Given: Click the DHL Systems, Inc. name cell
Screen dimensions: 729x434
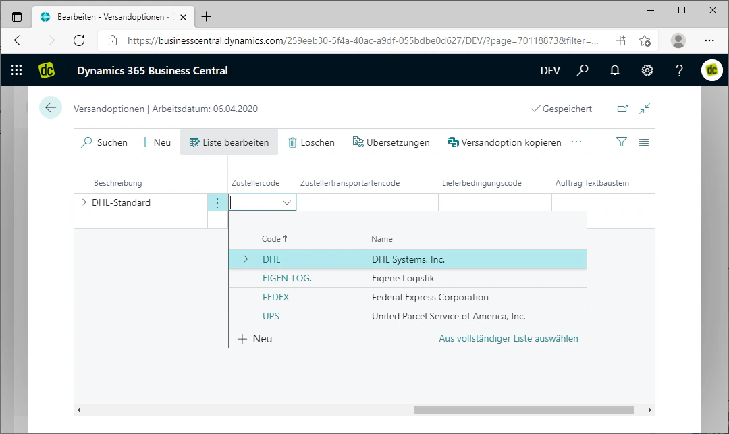Looking at the screenshot, I should pyautogui.click(x=408, y=259).
